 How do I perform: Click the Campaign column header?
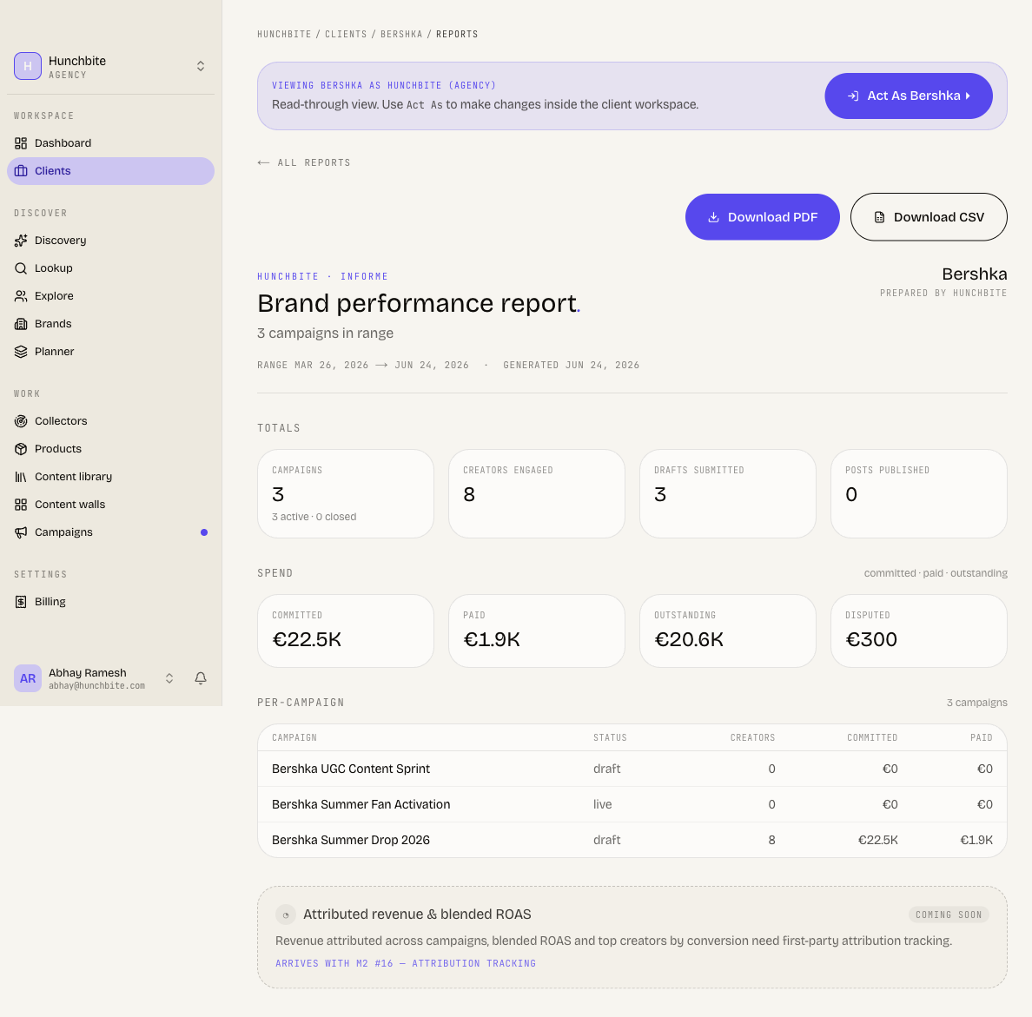coord(294,737)
